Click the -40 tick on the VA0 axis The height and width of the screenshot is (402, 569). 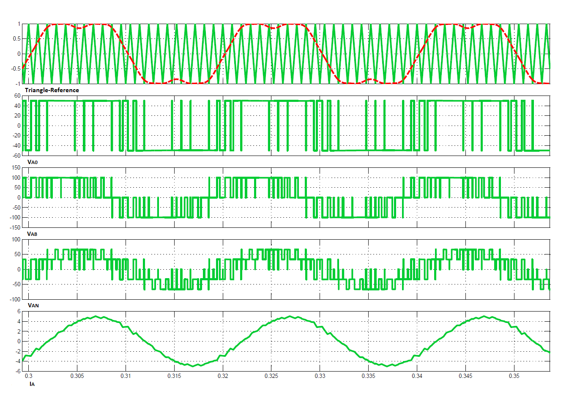(x=16, y=145)
